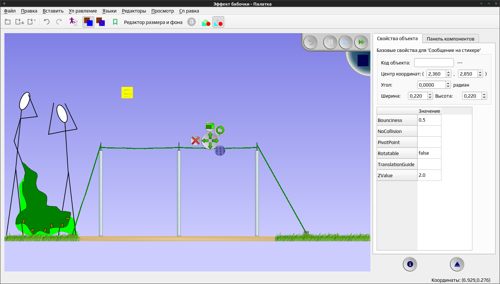This screenshot has height=284, width=500.
Task: Click the green four-arrow move handle
Action: (x=210, y=141)
